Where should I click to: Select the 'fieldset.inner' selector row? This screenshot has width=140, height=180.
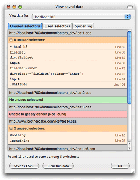click(x=68, y=68)
